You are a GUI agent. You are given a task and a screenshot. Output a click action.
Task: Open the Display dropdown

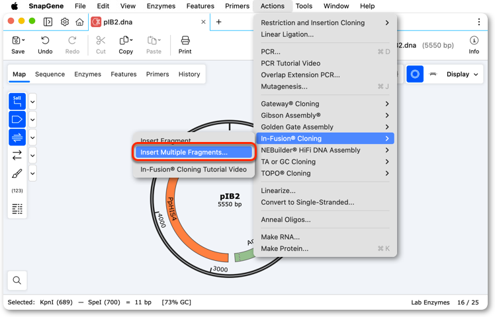click(462, 74)
